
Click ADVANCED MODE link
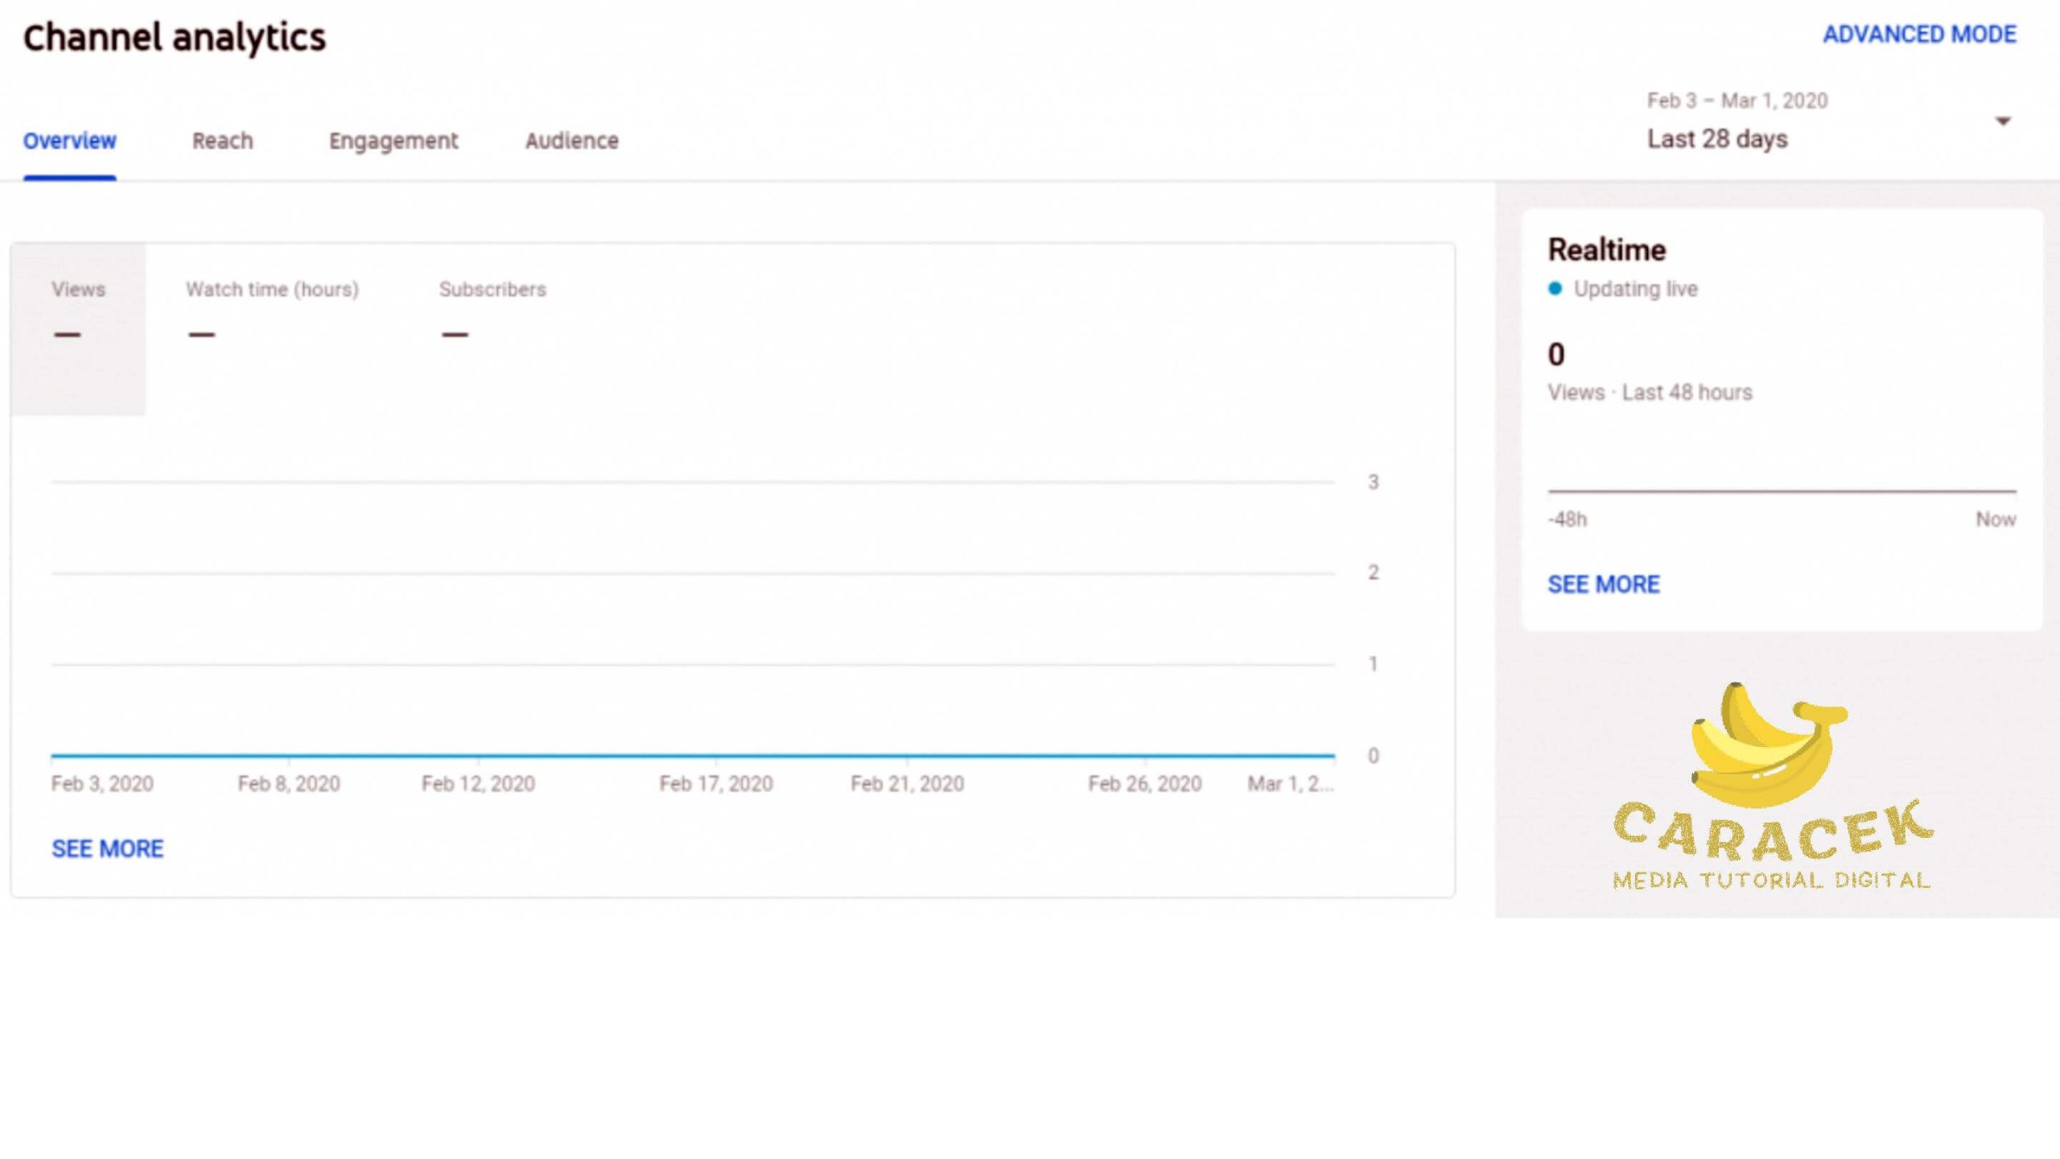1919,35
